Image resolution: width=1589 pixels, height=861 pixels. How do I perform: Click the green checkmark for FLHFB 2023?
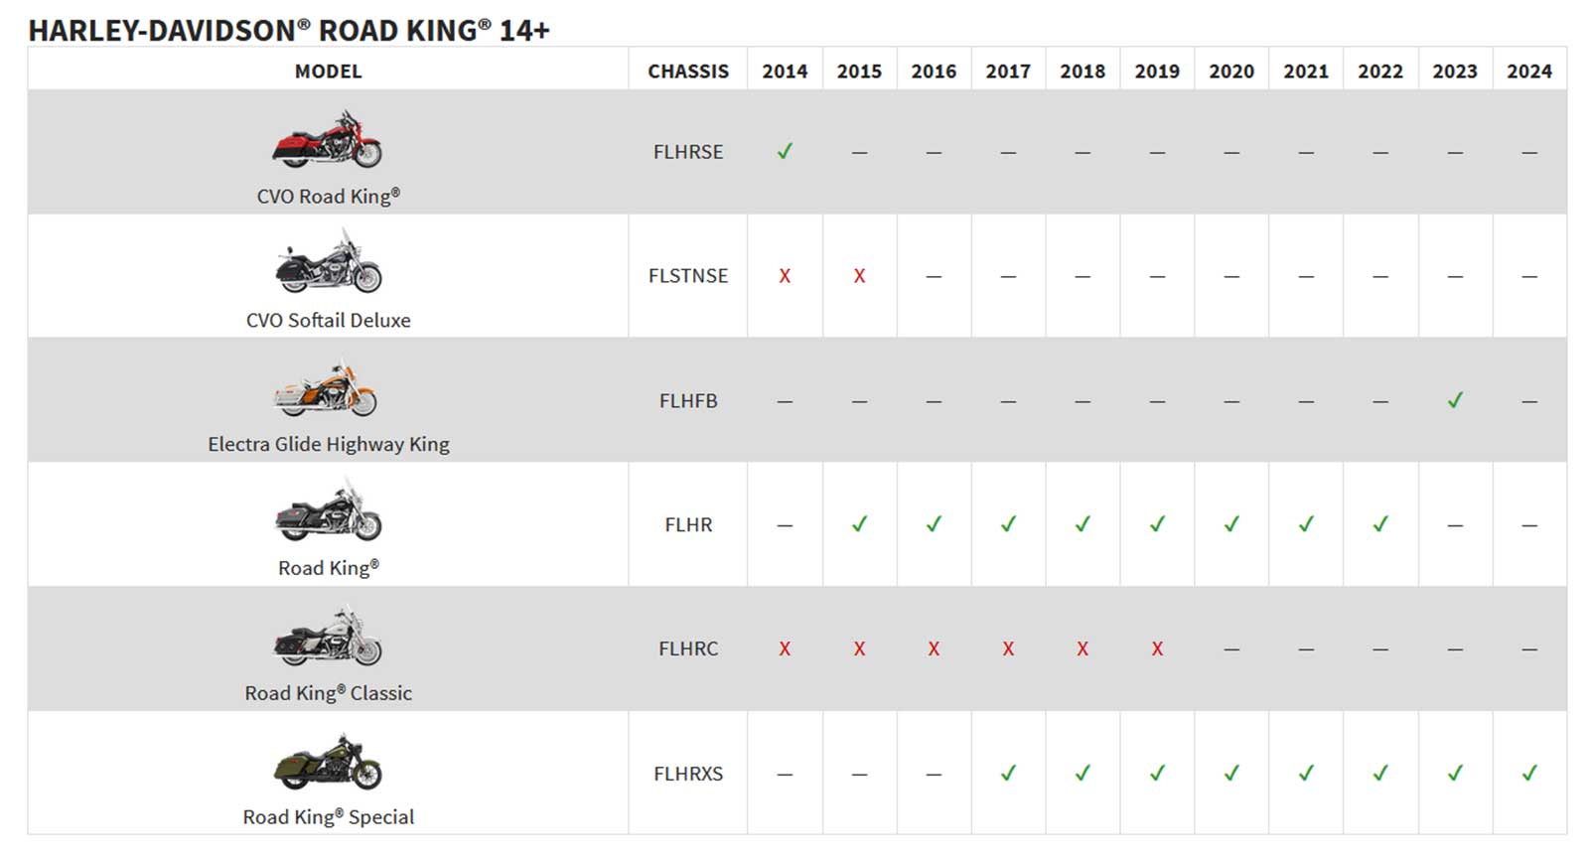click(1455, 400)
